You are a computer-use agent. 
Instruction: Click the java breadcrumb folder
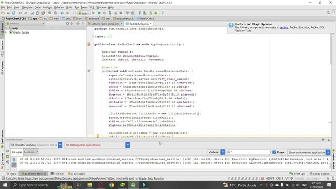[67, 19]
